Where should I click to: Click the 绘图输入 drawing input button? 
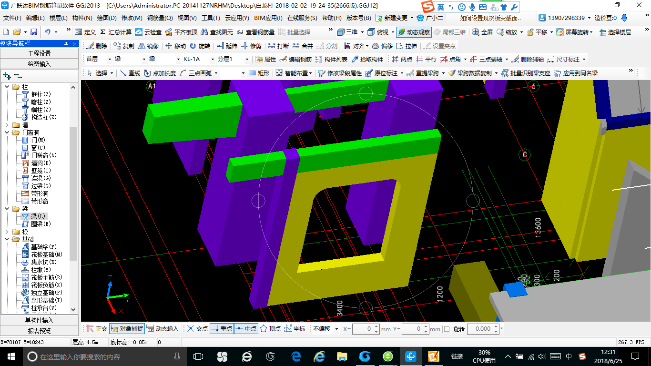[x=39, y=63]
